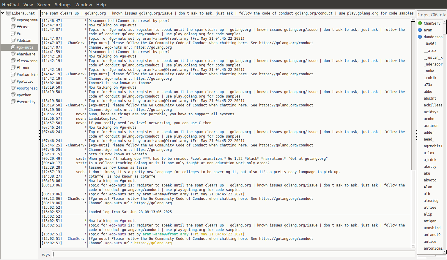The width and height of the screenshot is (447, 260).
Task: Click blue op icon beside aram
Action: 420,30
